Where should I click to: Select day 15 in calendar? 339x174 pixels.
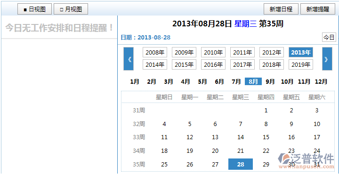266,137
